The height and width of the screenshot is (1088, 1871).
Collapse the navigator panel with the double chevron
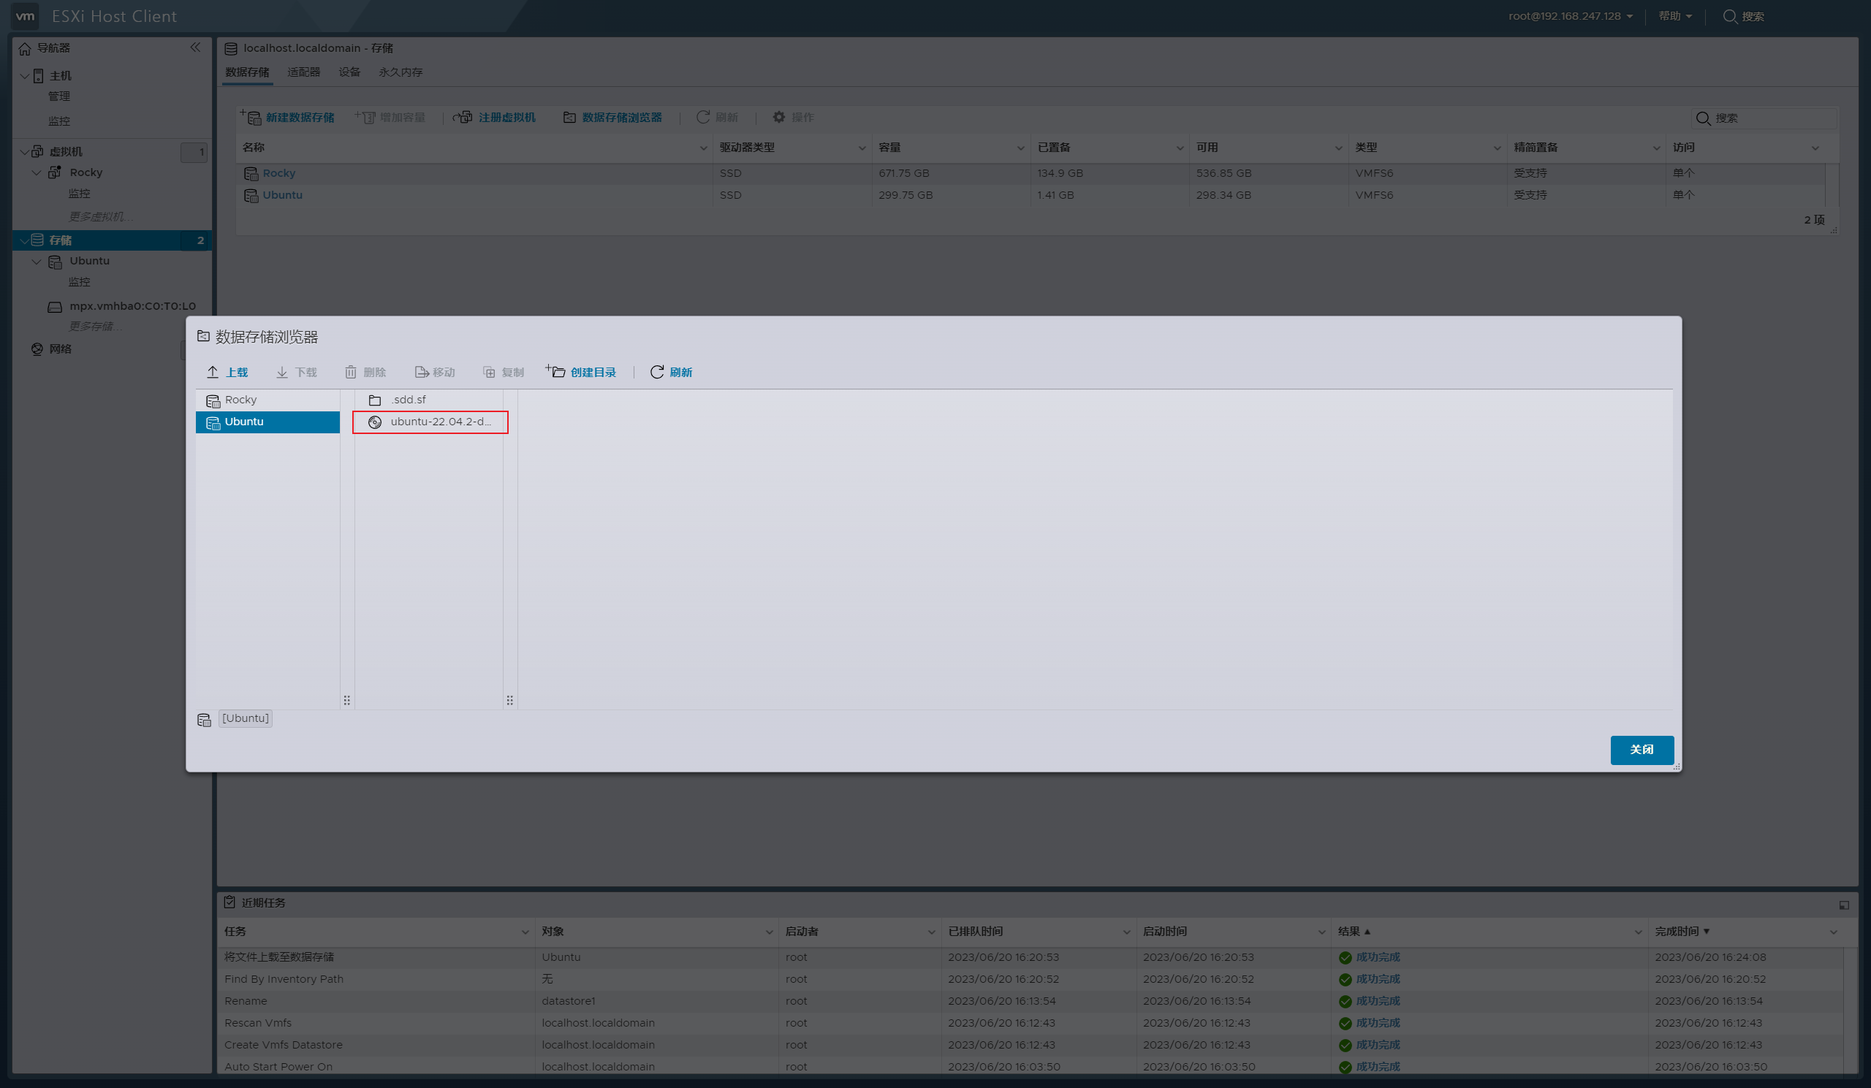[195, 47]
